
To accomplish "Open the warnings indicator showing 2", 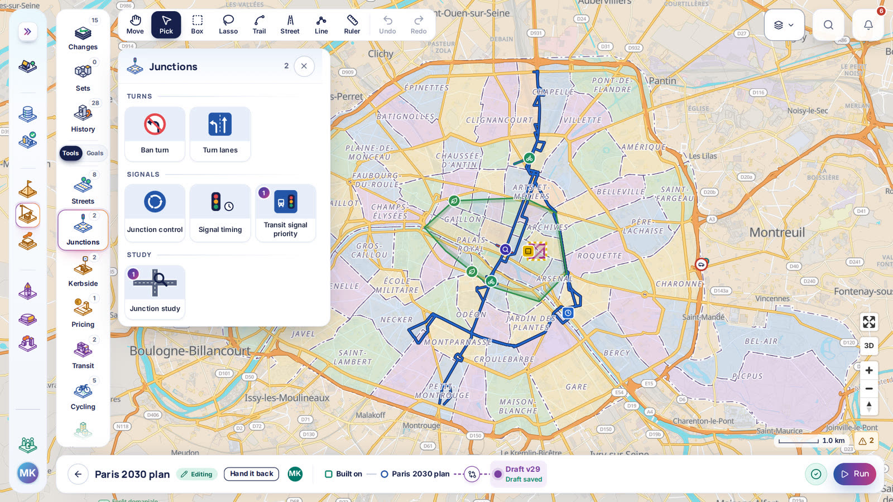I will click(866, 441).
